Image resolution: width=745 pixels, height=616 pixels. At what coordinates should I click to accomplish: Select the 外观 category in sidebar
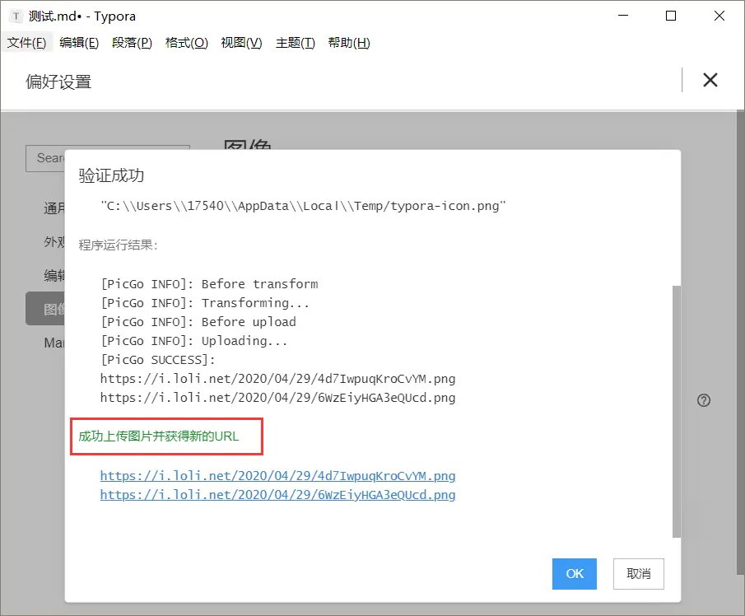click(x=54, y=242)
